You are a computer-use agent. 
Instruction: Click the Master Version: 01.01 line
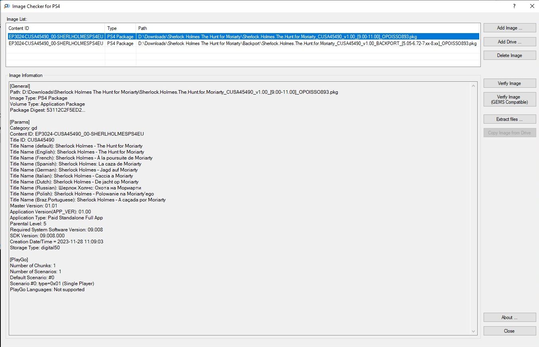(33, 206)
